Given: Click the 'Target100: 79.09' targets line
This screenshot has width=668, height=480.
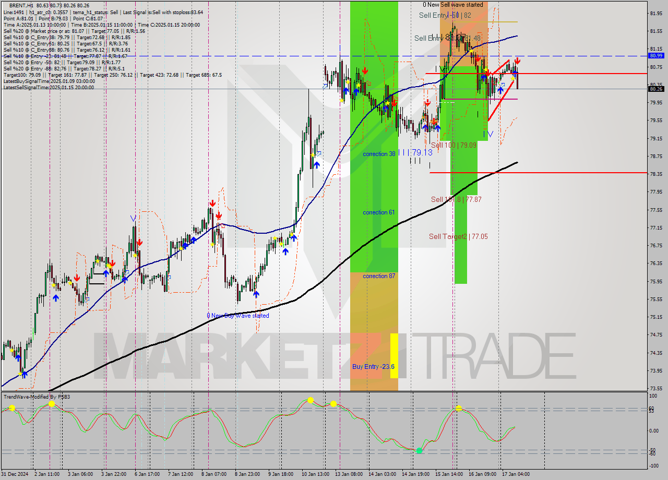Looking at the screenshot, I should click(x=112, y=75).
